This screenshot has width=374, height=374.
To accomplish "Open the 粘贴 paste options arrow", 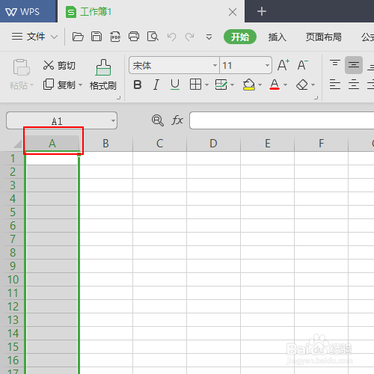I will 31,85.
